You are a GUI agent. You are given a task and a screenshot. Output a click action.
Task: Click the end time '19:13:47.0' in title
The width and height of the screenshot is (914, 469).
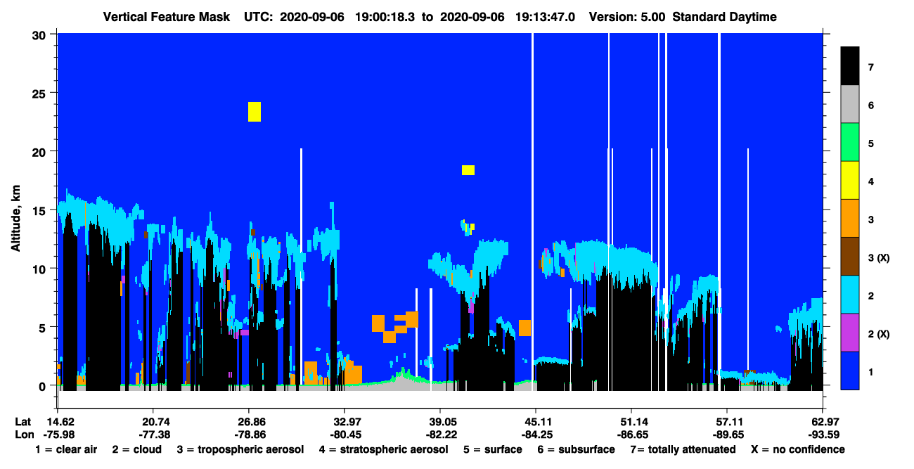click(x=546, y=17)
